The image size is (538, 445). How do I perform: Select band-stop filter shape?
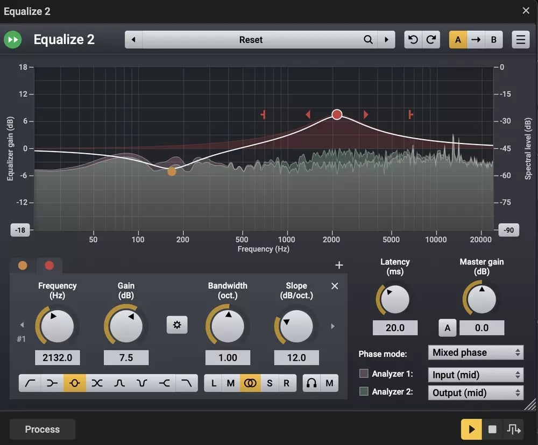[141, 383]
